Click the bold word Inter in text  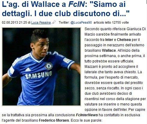pos(109,40)
